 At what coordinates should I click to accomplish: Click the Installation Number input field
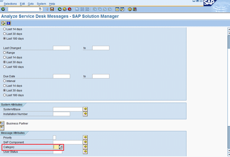[61, 114]
